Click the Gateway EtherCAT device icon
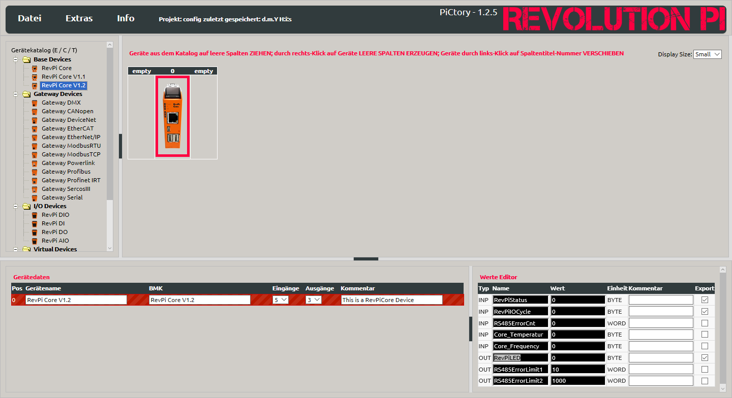Image resolution: width=732 pixels, height=398 pixels. tap(35, 128)
